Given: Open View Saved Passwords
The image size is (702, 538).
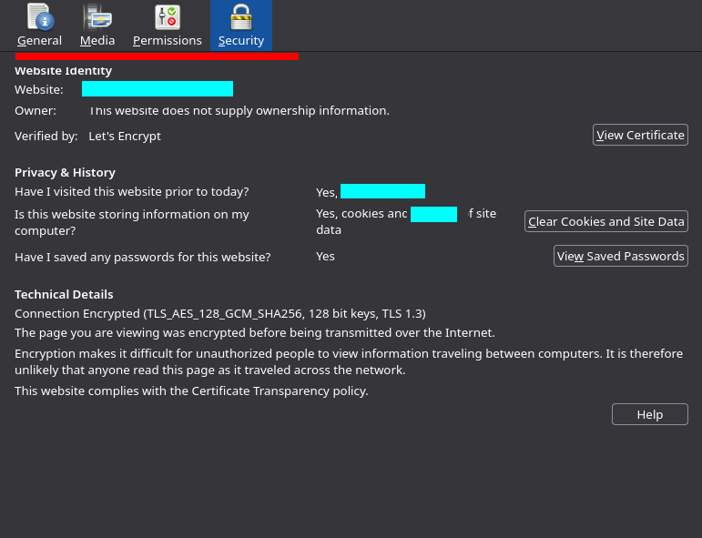Looking at the screenshot, I should [x=621, y=256].
